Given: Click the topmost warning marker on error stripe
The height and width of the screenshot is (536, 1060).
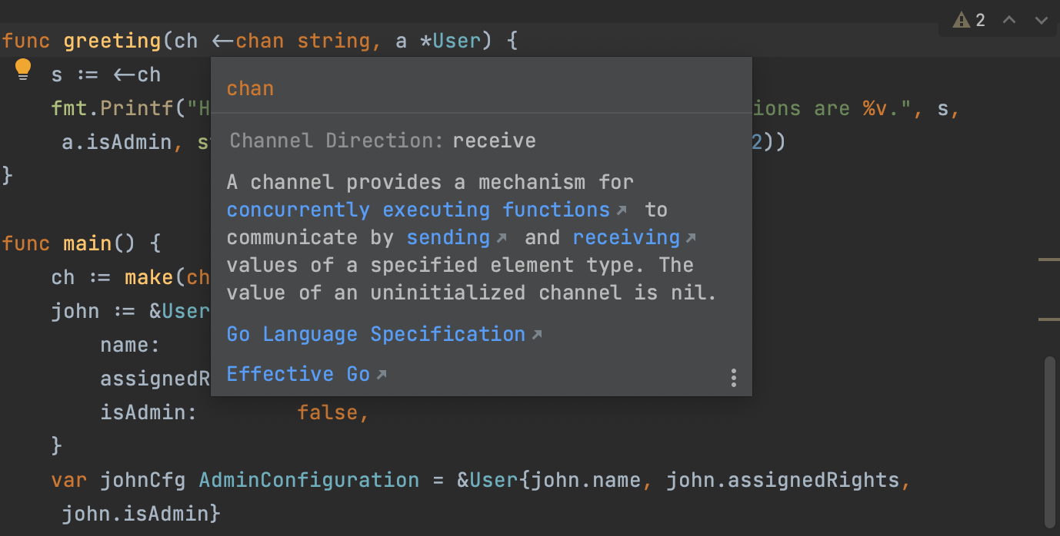Looking at the screenshot, I should pyautogui.click(x=1048, y=260).
